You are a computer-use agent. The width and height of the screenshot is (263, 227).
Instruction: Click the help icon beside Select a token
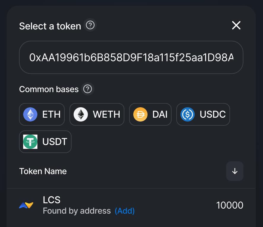pyautogui.click(x=90, y=25)
